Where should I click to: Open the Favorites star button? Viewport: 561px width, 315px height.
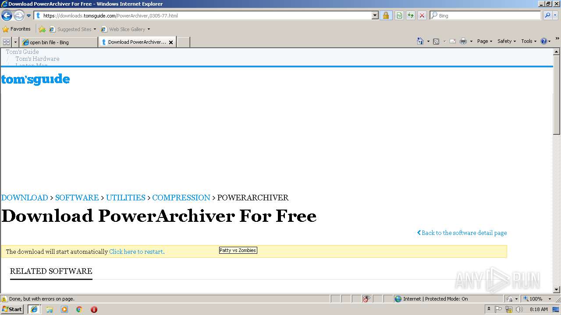pos(17,29)
